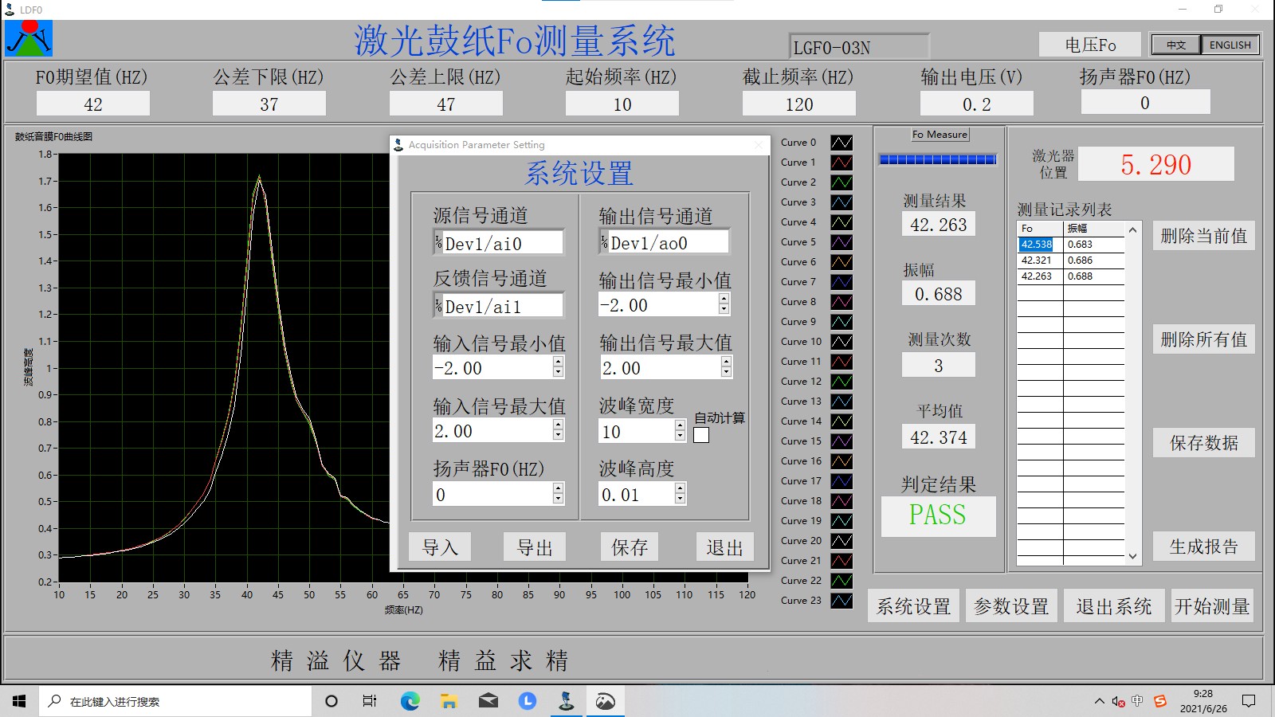Click the 删除当前值 button

[x=1203, y=236]
